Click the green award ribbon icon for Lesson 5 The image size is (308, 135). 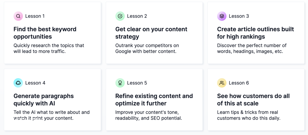click(120, 83)
